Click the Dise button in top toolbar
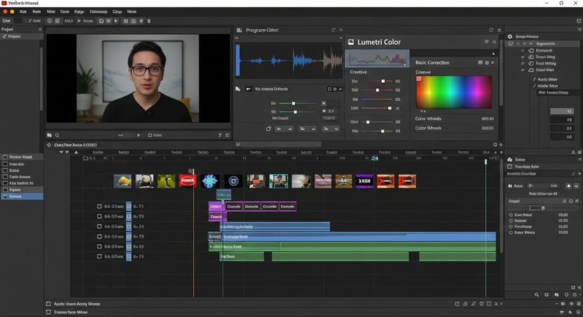Screen dimensions: 583x317 pyautogui.click(x=7, y=21)
